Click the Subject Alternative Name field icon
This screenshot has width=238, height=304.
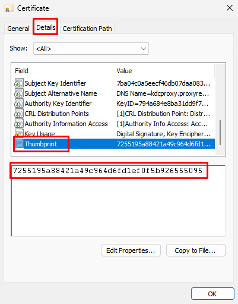click(19, 93)
